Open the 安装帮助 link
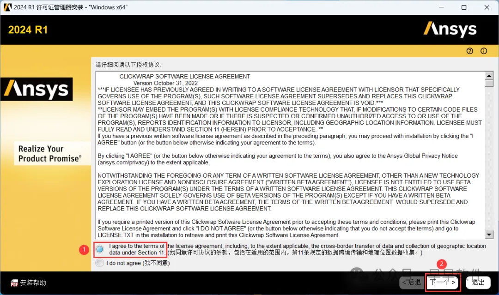Viewport: 499px width, 295px height. [x=33, y=283]
